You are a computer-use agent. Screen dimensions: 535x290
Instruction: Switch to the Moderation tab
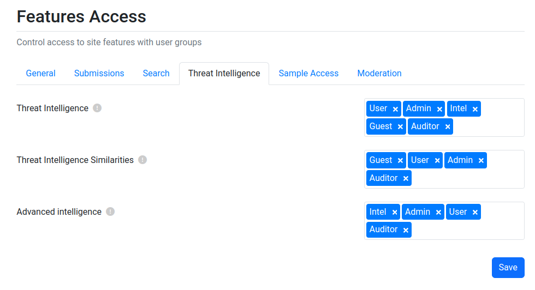pyautogui.click(x=379, y=73)
